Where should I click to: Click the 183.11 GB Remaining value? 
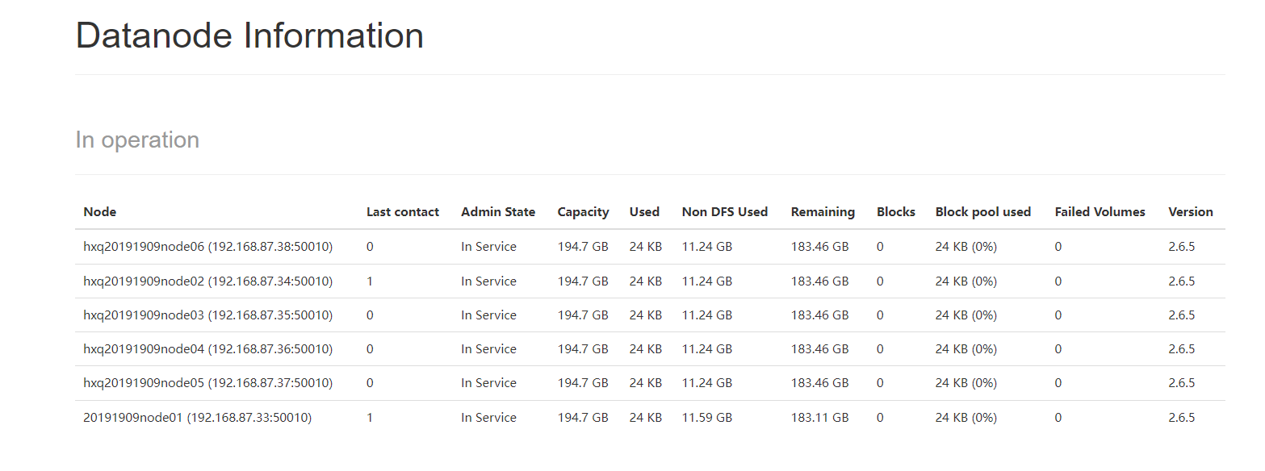[819, 418]
